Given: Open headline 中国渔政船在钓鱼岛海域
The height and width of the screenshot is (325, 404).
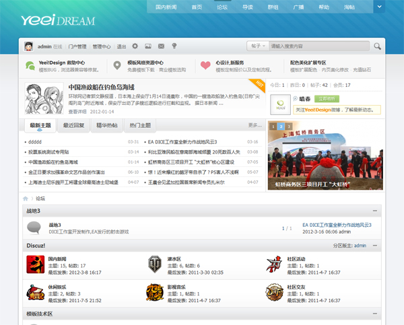Looking at the screenshot, I should click(x=101, y=87).
